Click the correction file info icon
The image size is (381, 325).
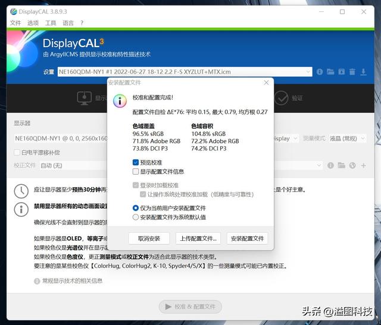click(x=330, y=166)
